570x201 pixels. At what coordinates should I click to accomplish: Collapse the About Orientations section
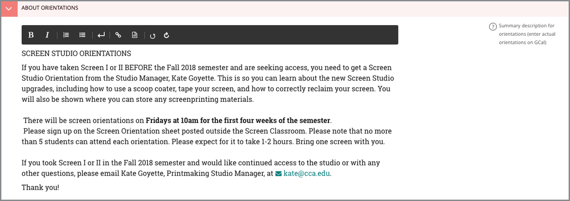click(10, 9)
